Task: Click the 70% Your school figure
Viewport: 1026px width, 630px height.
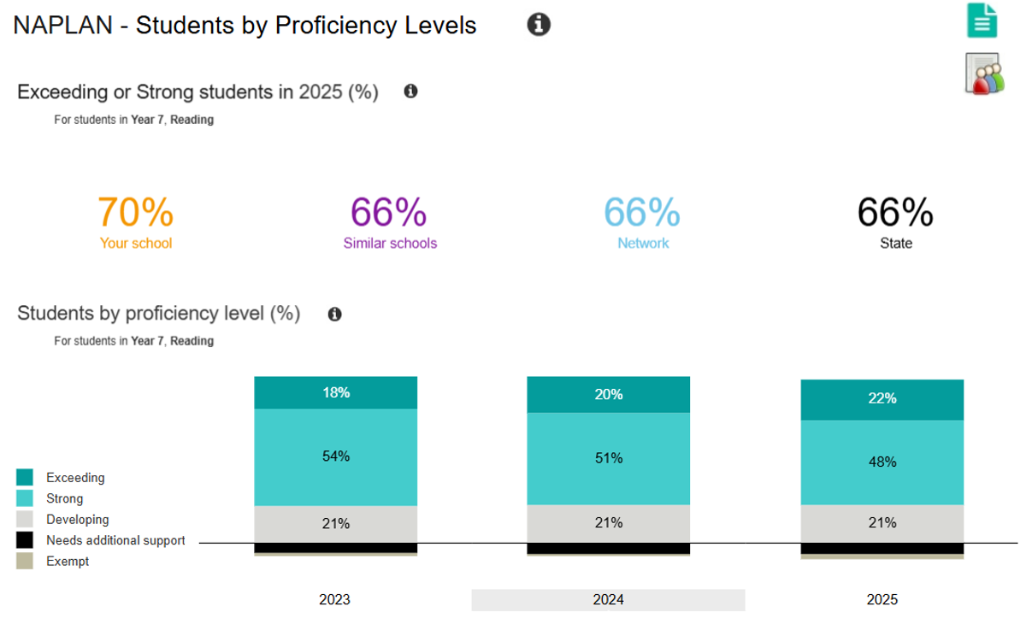Action: (136, 212)
